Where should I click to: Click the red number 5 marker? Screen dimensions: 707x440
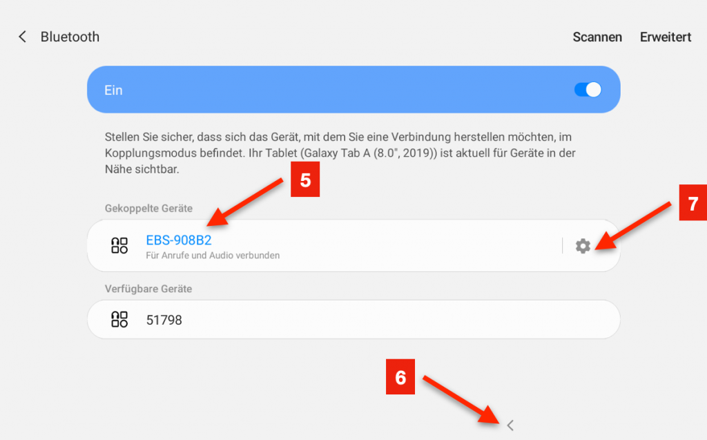305,182
